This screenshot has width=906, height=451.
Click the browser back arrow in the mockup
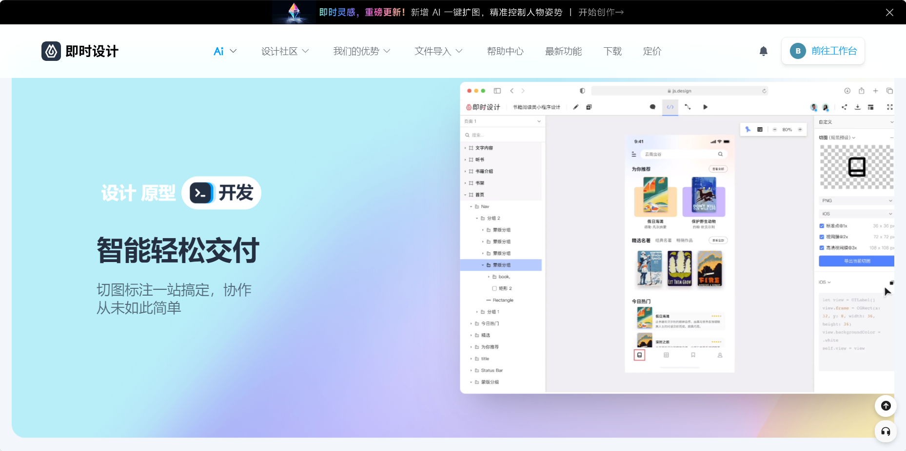coord(512,91)
